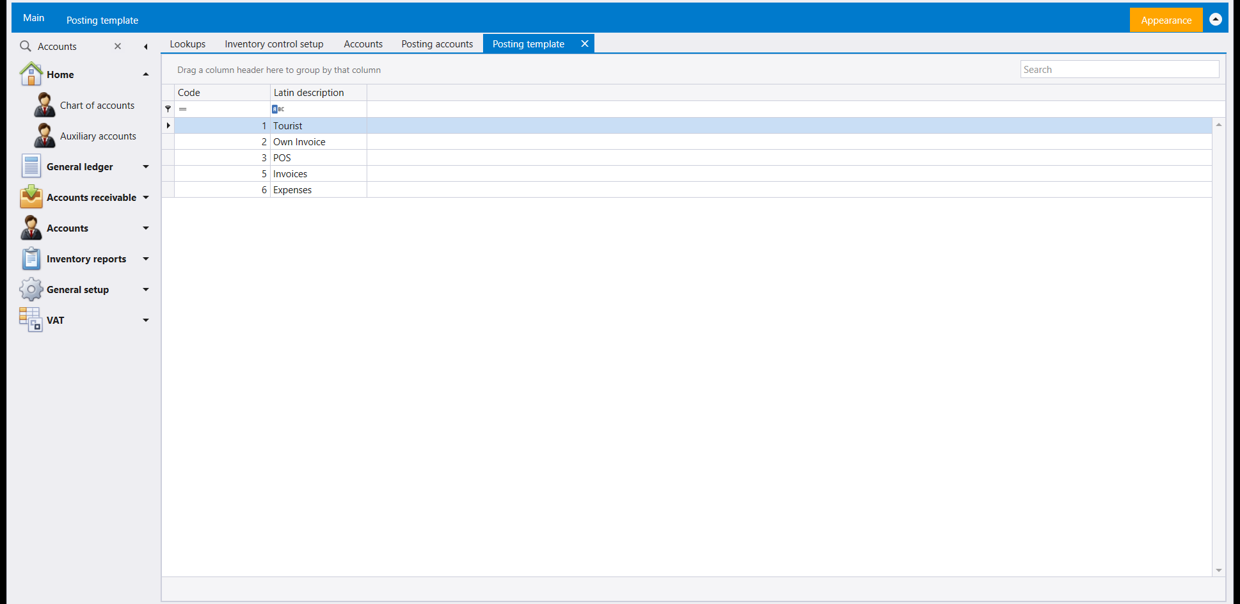Click the Chart of accounts person icon
The height and width of the screenshot is (604, 1240).
click(44, 105)
